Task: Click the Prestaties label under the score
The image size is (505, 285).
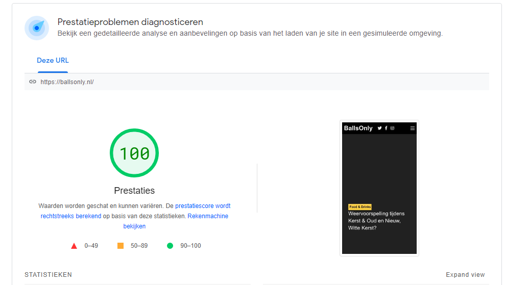Action: 134,191
